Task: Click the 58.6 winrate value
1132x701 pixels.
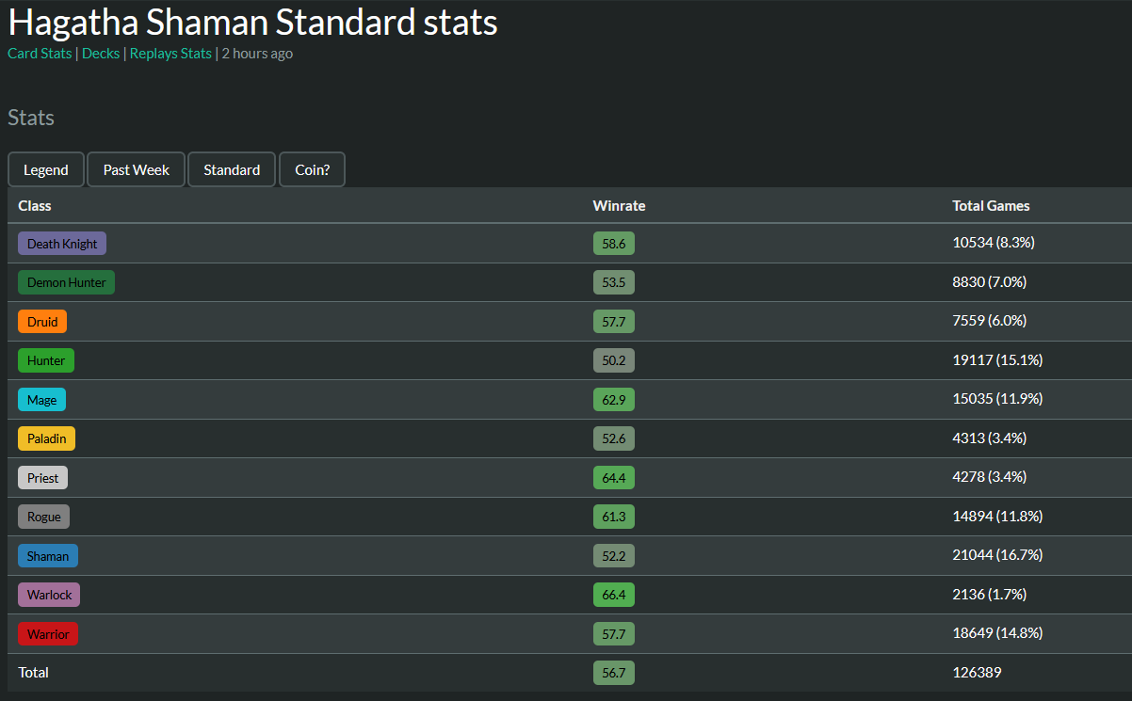Action: 614,244
